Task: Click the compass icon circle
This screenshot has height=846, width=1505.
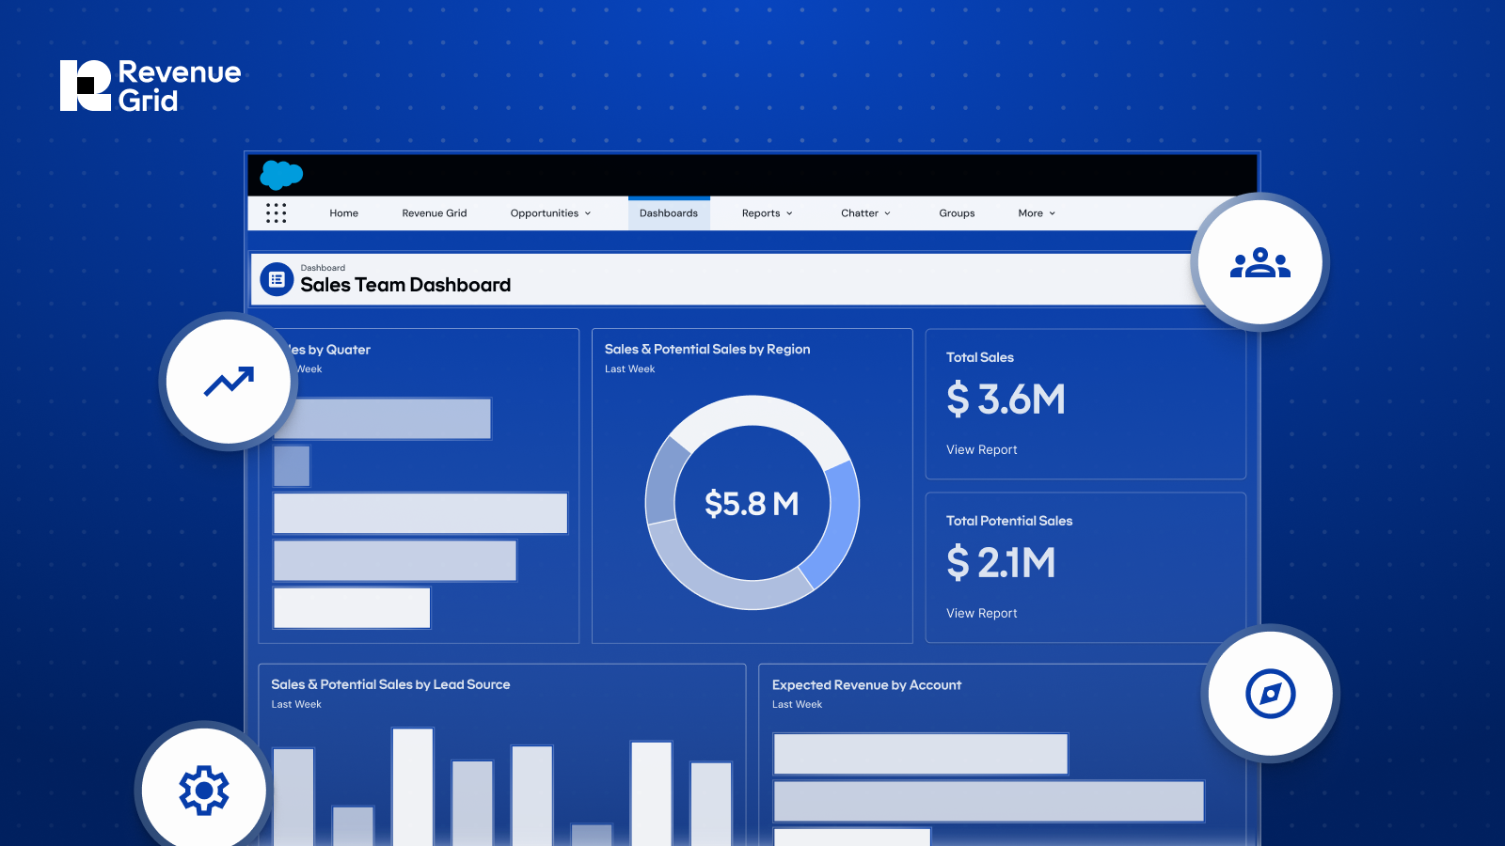Action: click(x=1270, y=695)
